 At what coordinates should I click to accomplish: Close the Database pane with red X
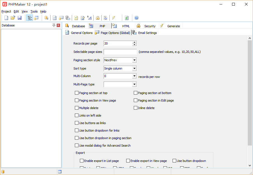pos(58,25)
